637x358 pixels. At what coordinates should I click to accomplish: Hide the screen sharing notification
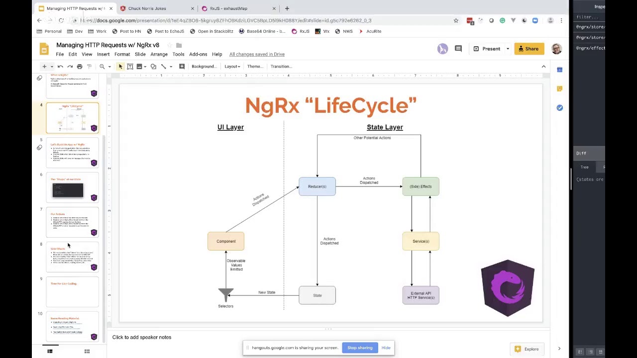click(x=386, y=348)
